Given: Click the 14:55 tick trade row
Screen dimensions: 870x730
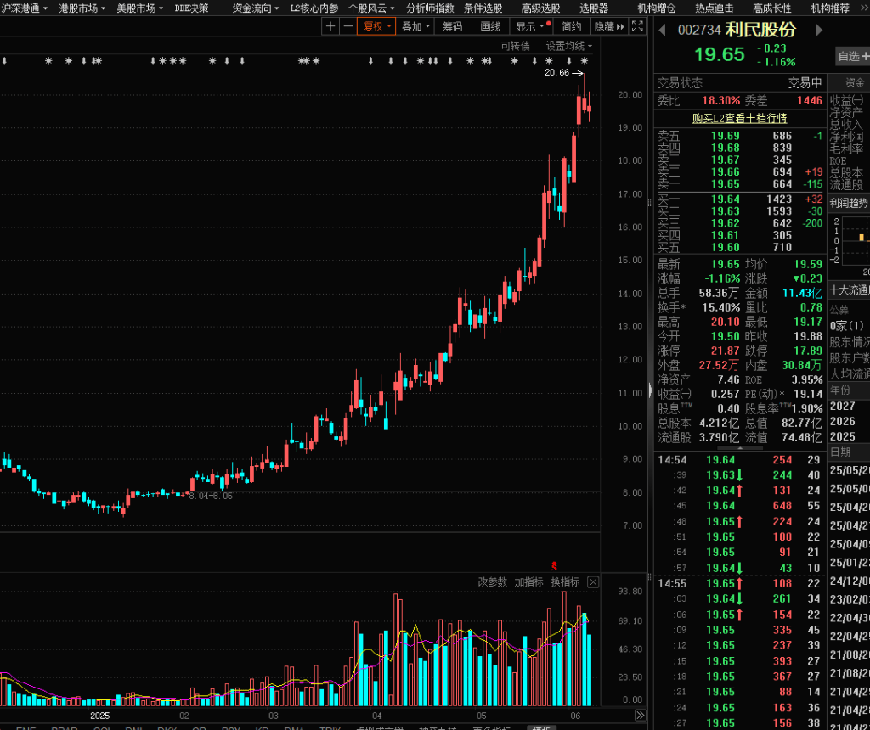Looking at the screenshot, I should point(739,583).
